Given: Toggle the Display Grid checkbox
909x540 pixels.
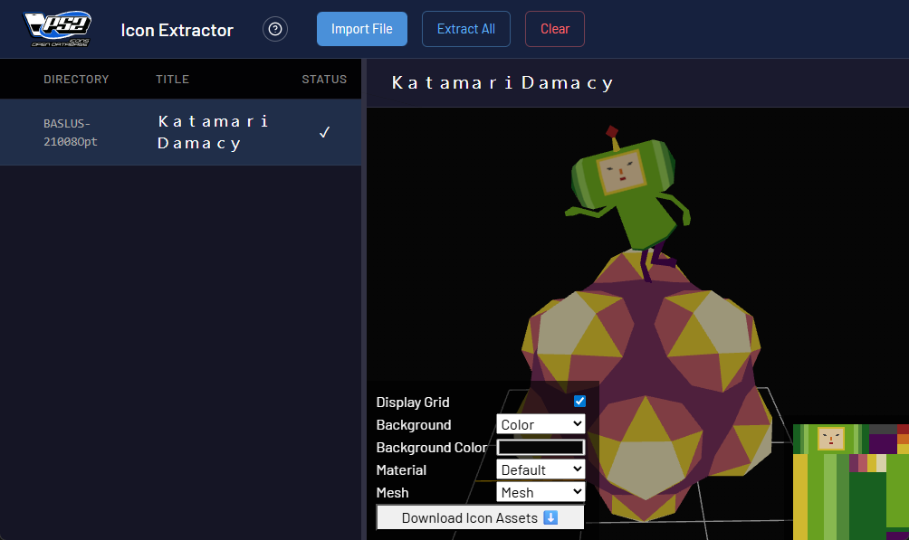Looking at the screenshot, I should click(579, 402).
